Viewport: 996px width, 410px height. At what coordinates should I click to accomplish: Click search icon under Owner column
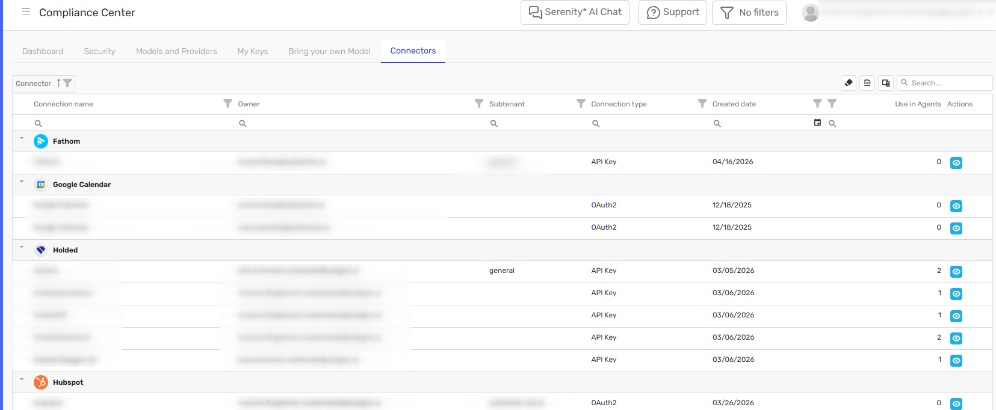tap(243, 123)
